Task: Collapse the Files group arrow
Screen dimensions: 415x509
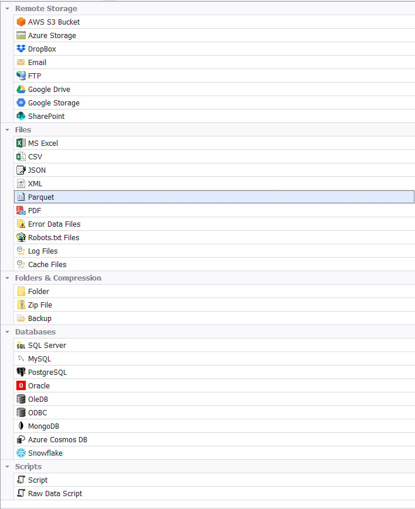Action: coord(7,130)
